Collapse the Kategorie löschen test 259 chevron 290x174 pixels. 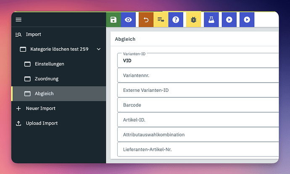[x=99, y=49]
